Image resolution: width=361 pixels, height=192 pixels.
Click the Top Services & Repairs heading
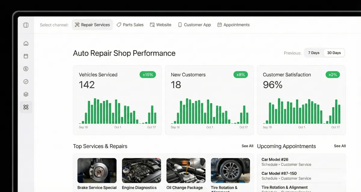pos(100,146)
